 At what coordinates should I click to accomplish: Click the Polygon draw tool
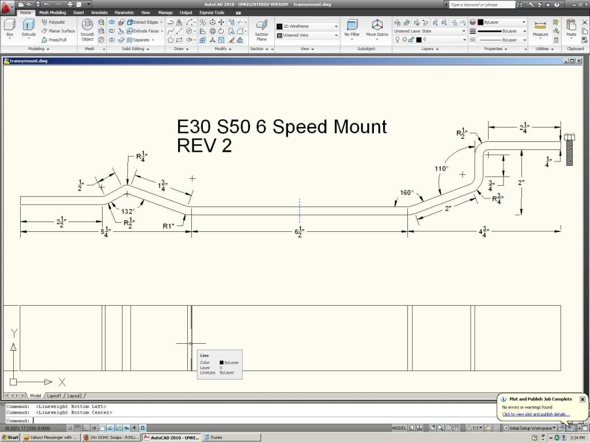coord(171,40)
